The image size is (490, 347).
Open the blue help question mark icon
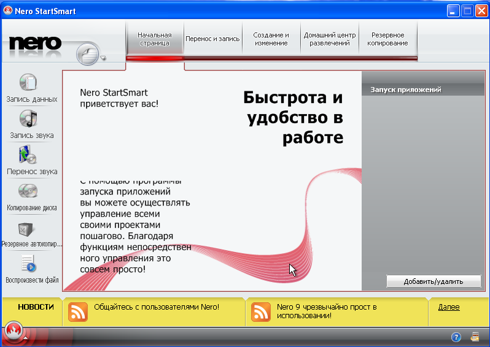point(456,337)
